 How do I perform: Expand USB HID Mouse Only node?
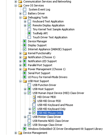coord(30,113)
